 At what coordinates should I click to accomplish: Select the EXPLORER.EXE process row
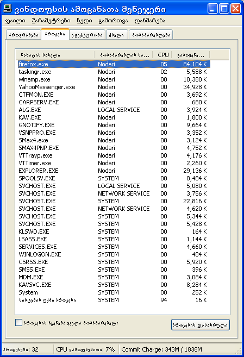(x=114, y=171)
